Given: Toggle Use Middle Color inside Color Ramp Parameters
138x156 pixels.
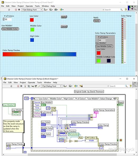Looking at the screenshot, I should coord(104,46).
